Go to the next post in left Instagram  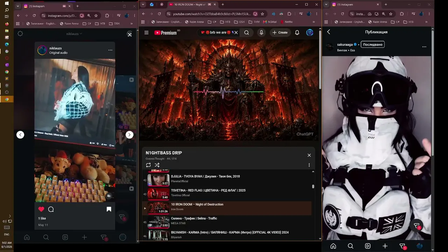pos(129,135)
